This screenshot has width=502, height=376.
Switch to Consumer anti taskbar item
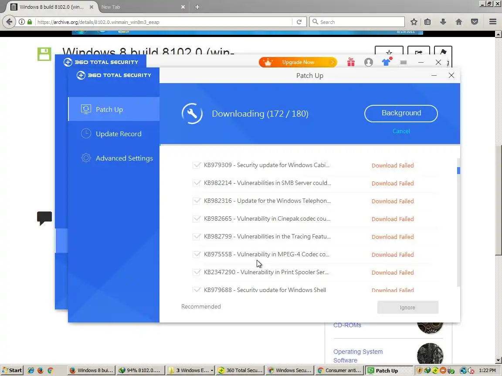(339, 370)
